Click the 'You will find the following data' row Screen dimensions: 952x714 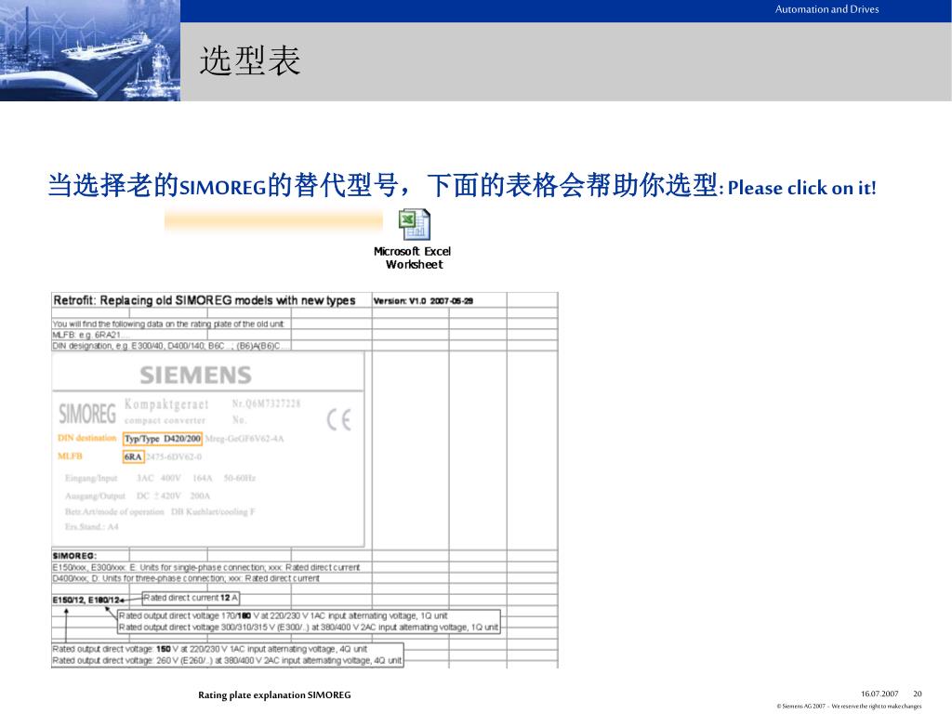point(168,324)
